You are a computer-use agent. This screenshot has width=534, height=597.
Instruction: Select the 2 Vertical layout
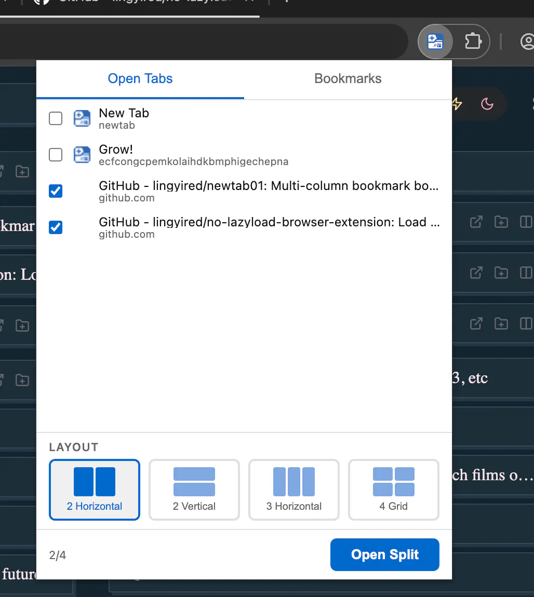tap(194, 490)
